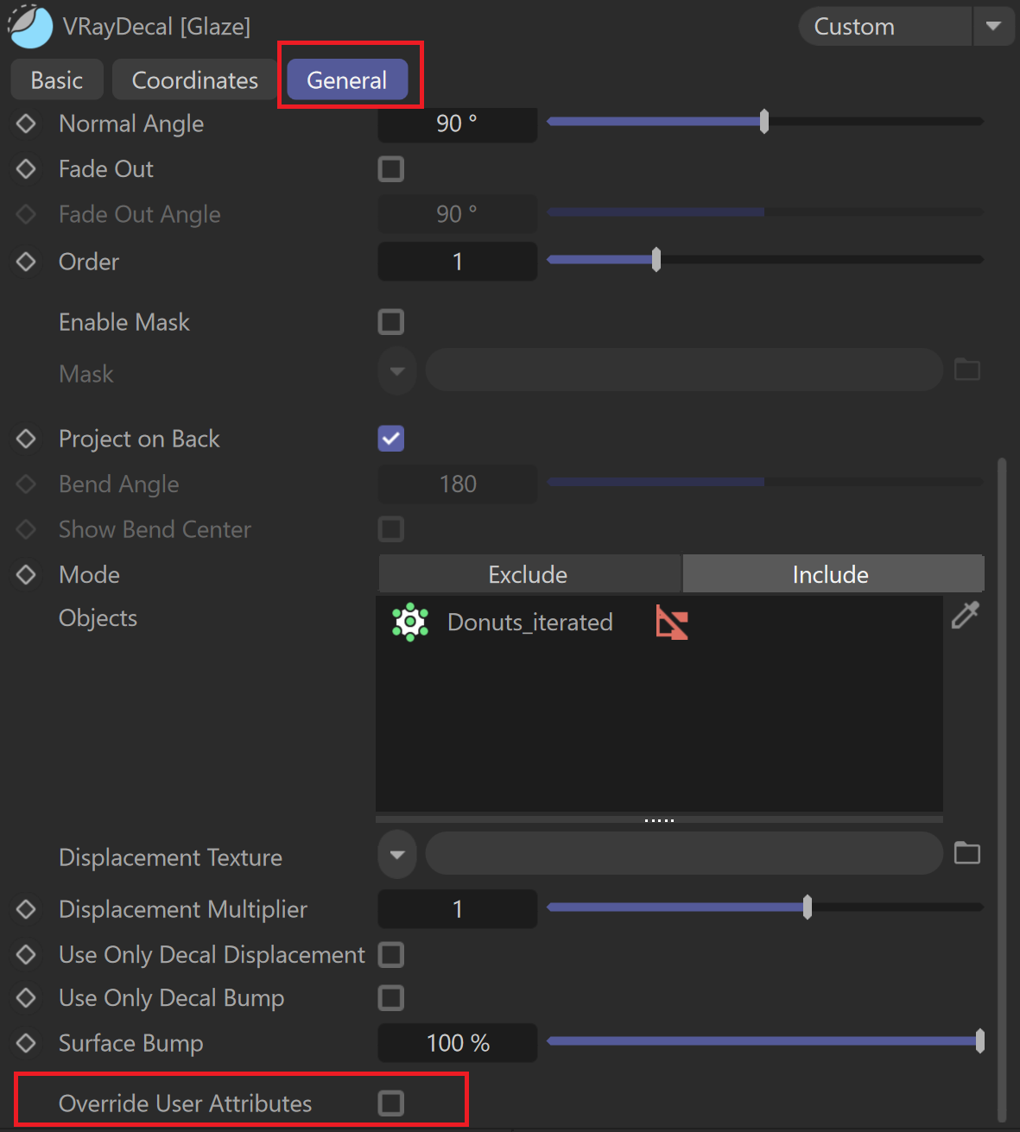Open the Displacement Texture folder browse icon
Image resolution: width=1020 pixels, height=1132 pixels.
(967, 853)
